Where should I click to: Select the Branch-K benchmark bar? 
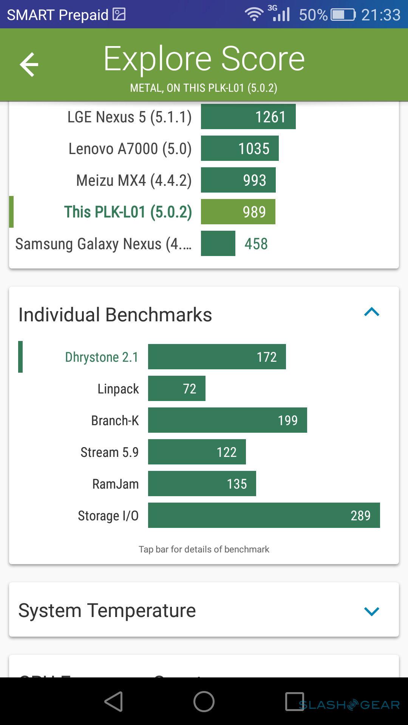(x=227, y=420)
